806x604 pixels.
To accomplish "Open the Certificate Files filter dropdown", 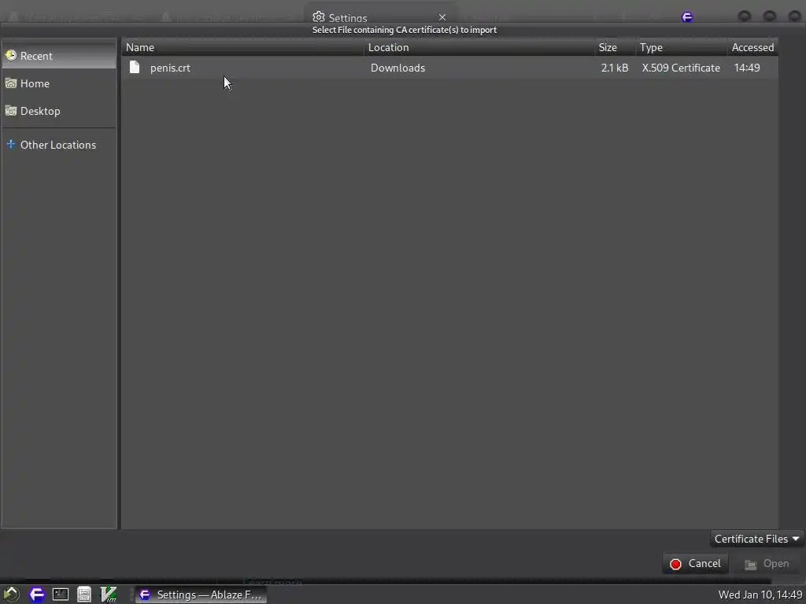I will point(756,539).
